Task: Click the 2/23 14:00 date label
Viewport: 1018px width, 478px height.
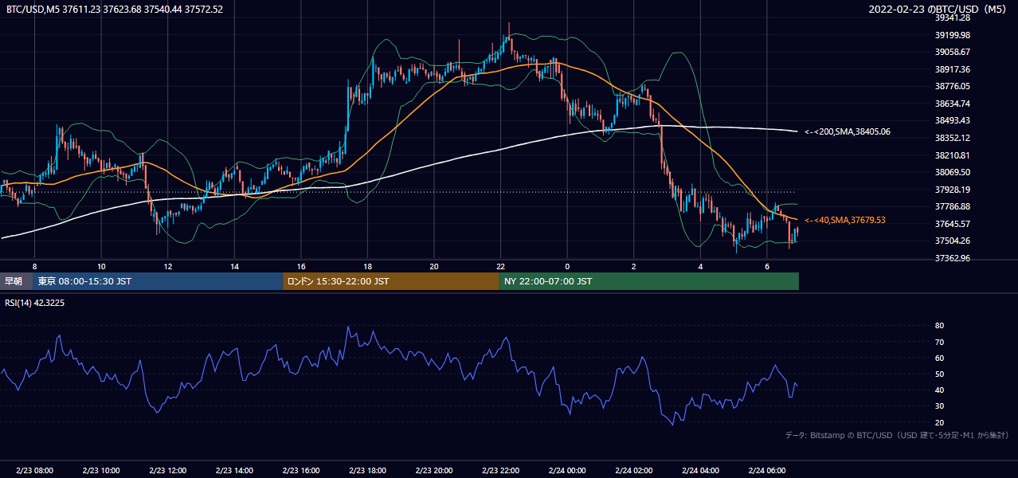Action: [x=234, y=471]
